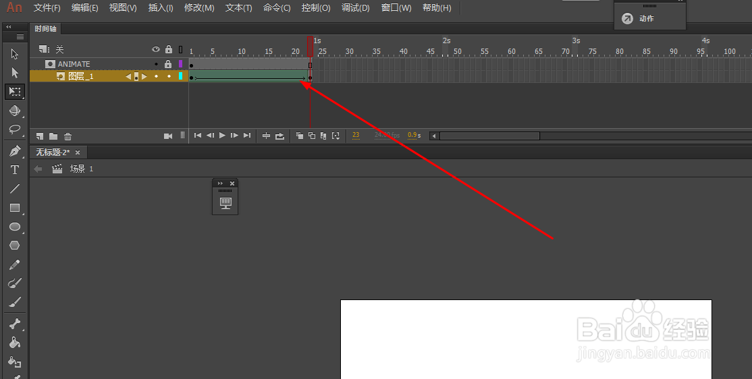Create a new layer folder
The image size is (752, 379).
(x=53, y=136)
